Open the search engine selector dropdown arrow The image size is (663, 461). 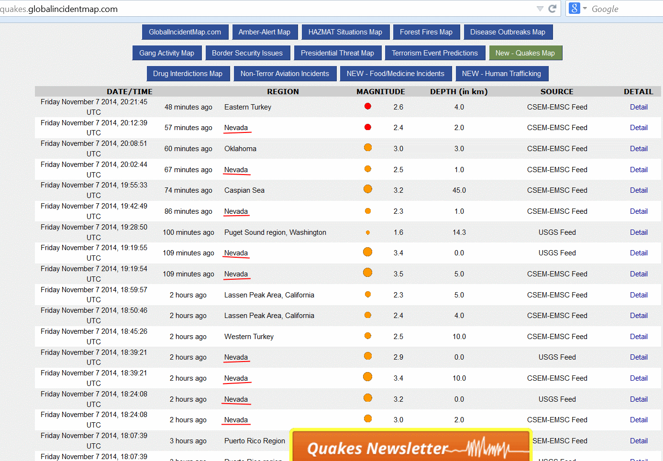[585, 8]
